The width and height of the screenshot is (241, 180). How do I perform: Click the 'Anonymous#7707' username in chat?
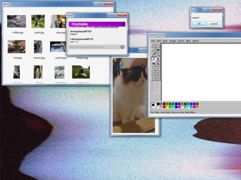click(81, 32)
